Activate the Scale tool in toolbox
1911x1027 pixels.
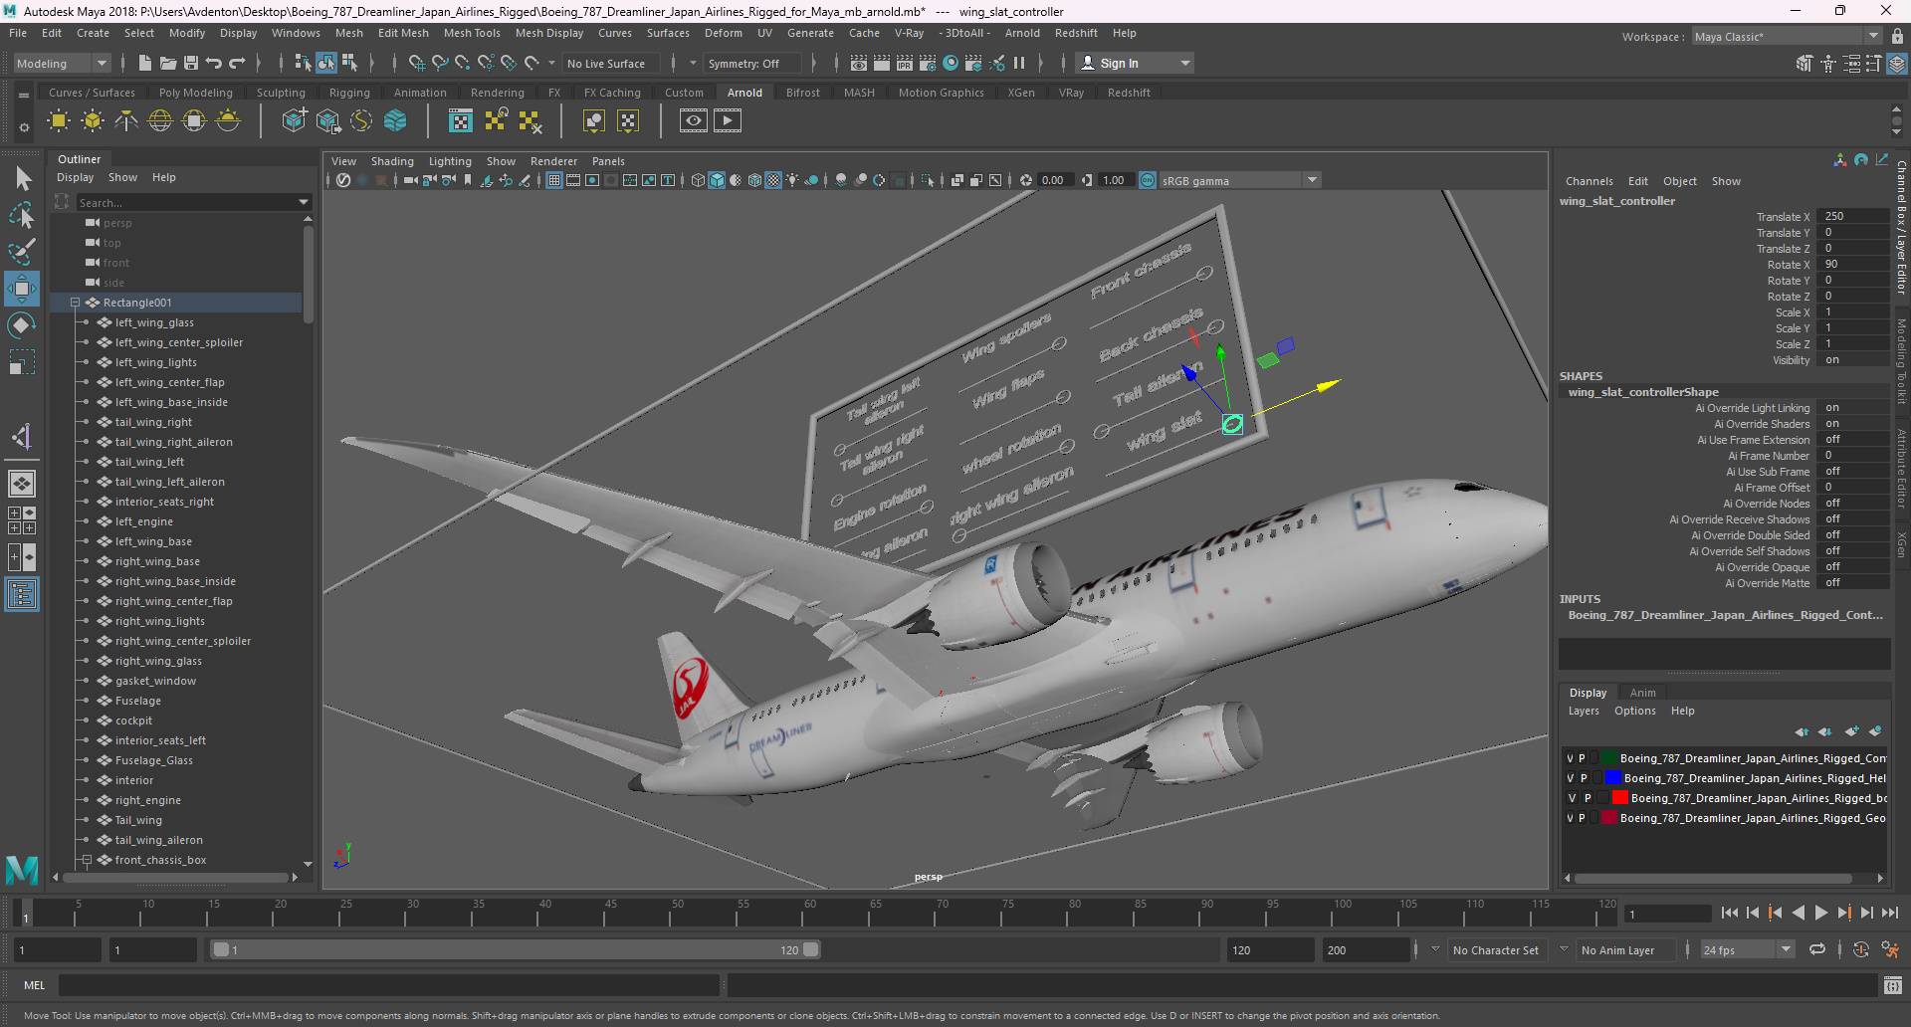coord(22,362)
